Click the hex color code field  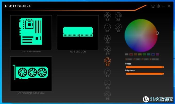click(x=155, y=59)
